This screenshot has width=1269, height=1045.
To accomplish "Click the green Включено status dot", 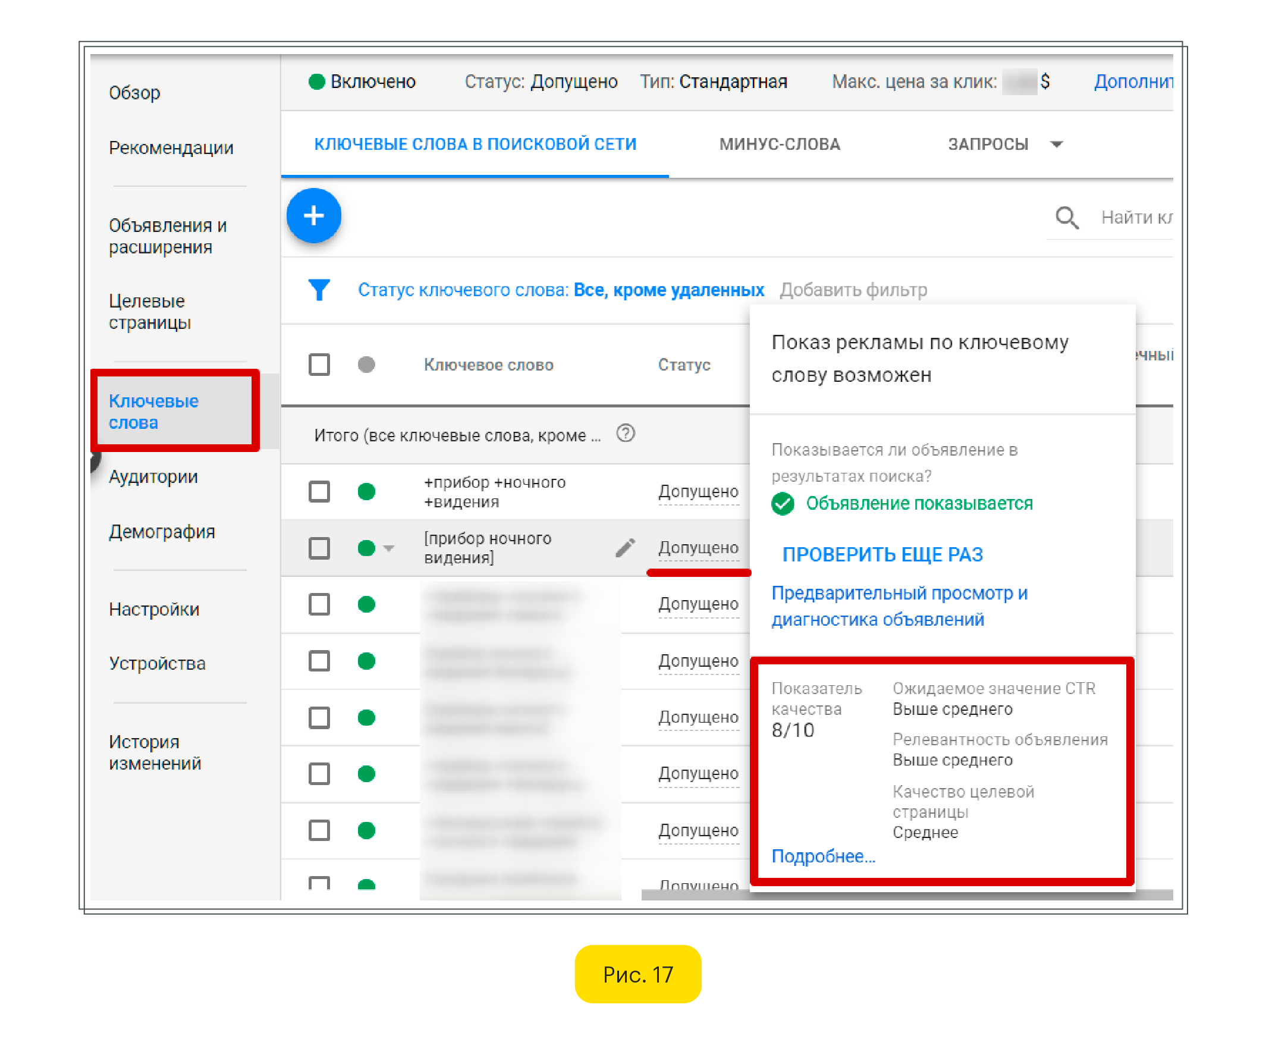I will coord(316,81).
